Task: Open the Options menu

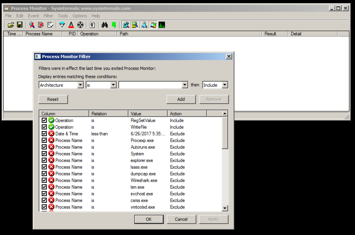Action: point(80,16)
